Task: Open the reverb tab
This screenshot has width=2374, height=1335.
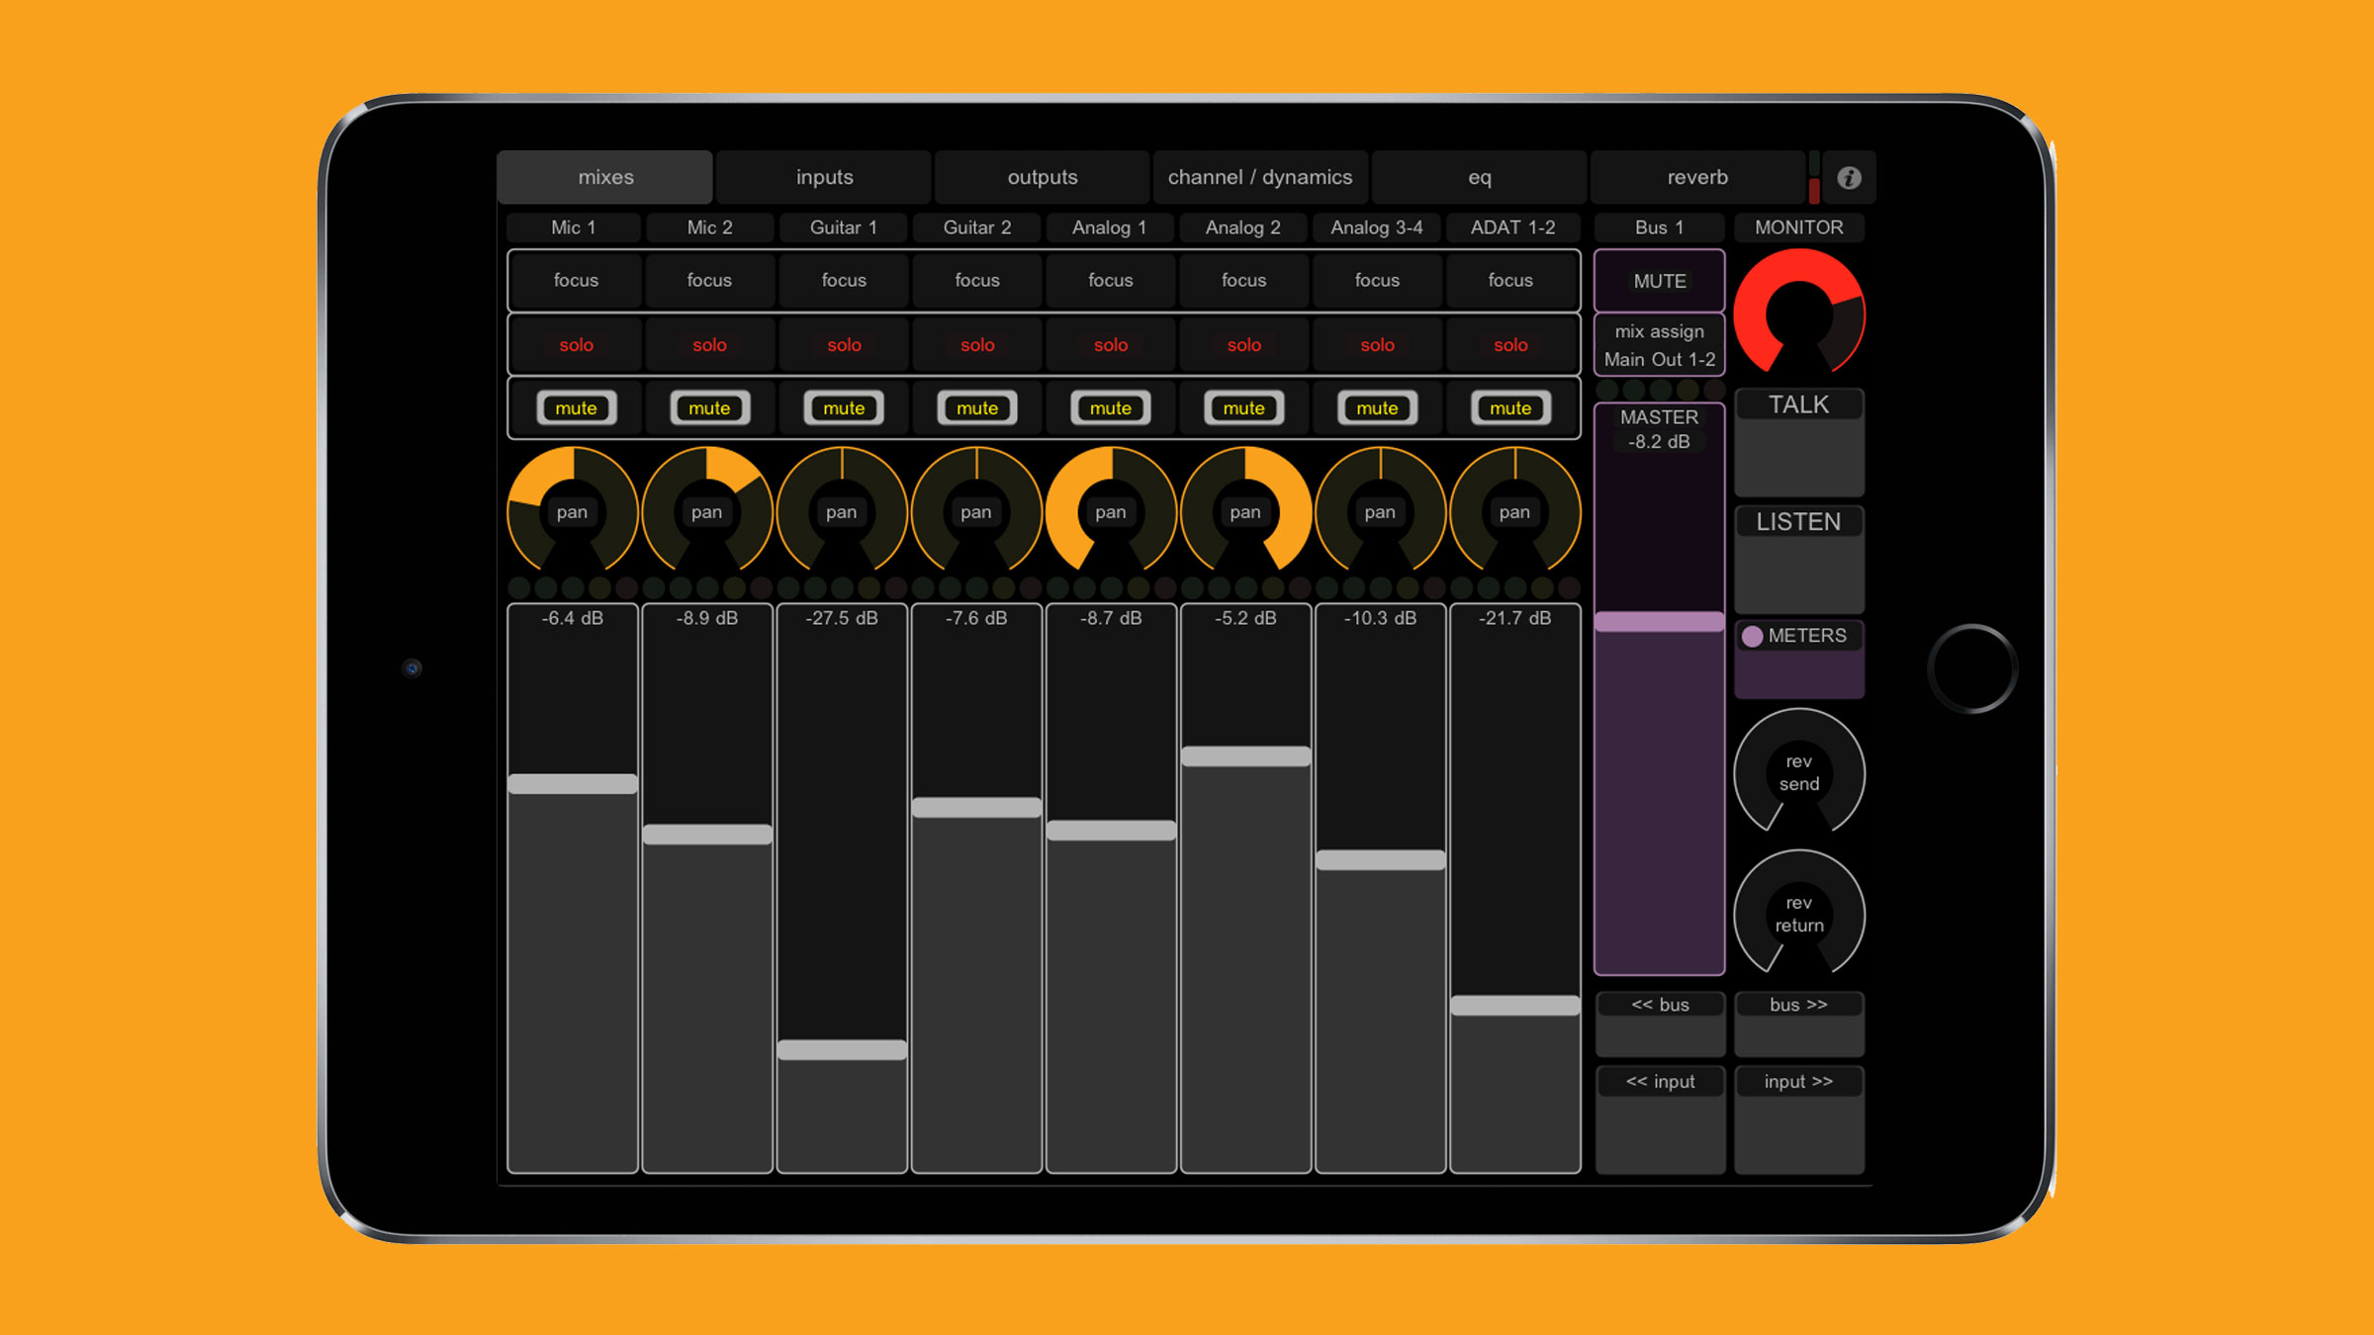Action: coord(1697,177)
